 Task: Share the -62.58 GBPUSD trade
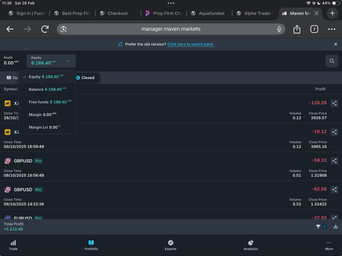tap(334, 189)
